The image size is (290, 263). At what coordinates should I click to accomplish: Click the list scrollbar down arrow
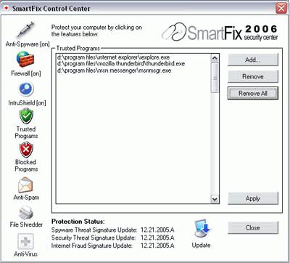coord(215,199)
